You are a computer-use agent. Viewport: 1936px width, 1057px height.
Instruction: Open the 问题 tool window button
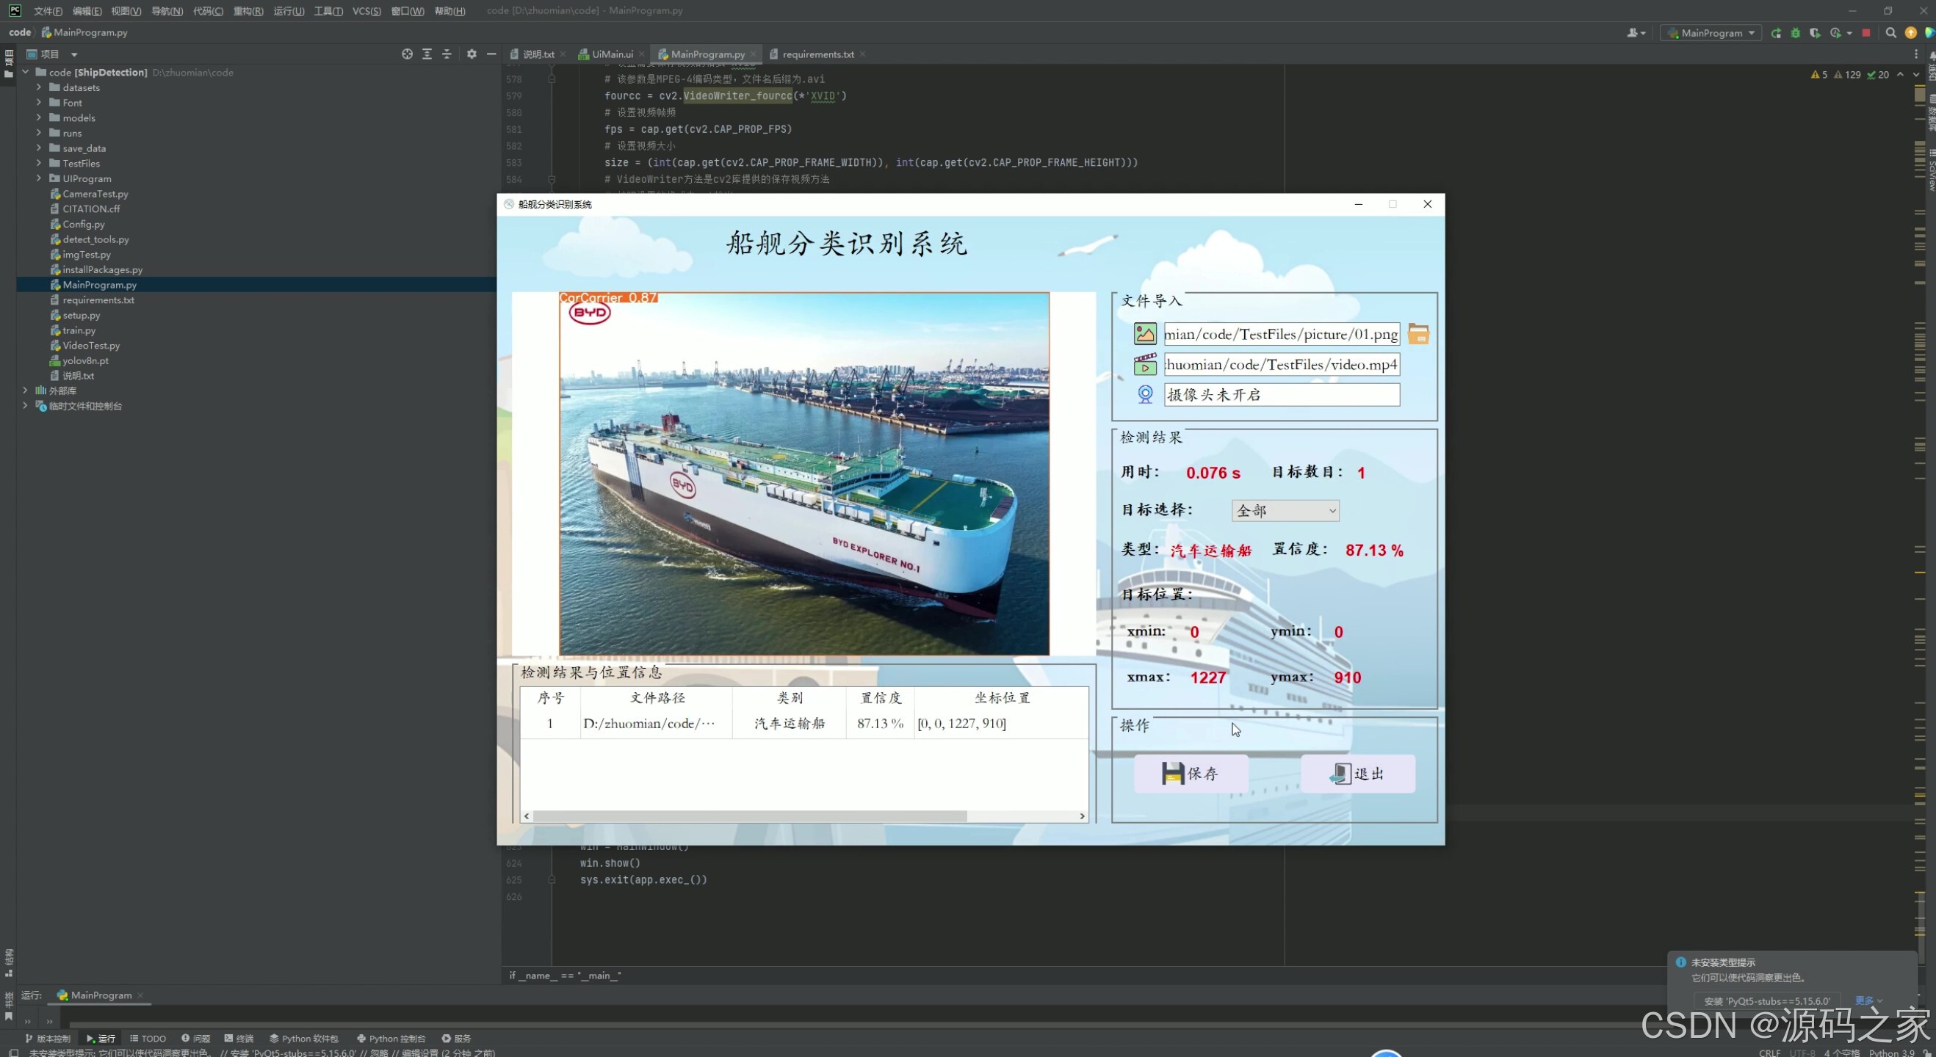(x=195, y=1039)
